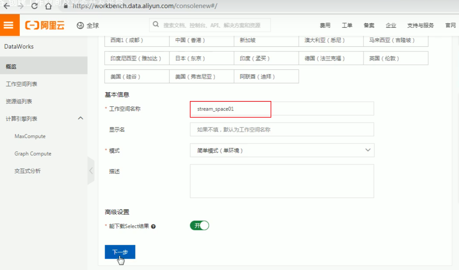Select region 澳大利亚（悉尼）
The width and height of the screenshot is (459, 270).
[331, 40]
